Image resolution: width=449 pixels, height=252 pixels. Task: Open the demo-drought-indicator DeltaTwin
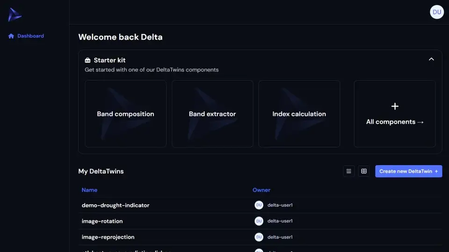click(x=116, y=205)
